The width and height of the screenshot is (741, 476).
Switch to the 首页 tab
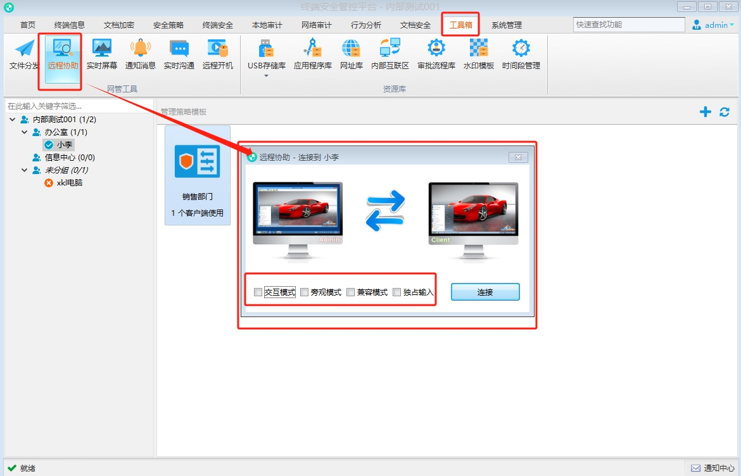coord(28,25)
